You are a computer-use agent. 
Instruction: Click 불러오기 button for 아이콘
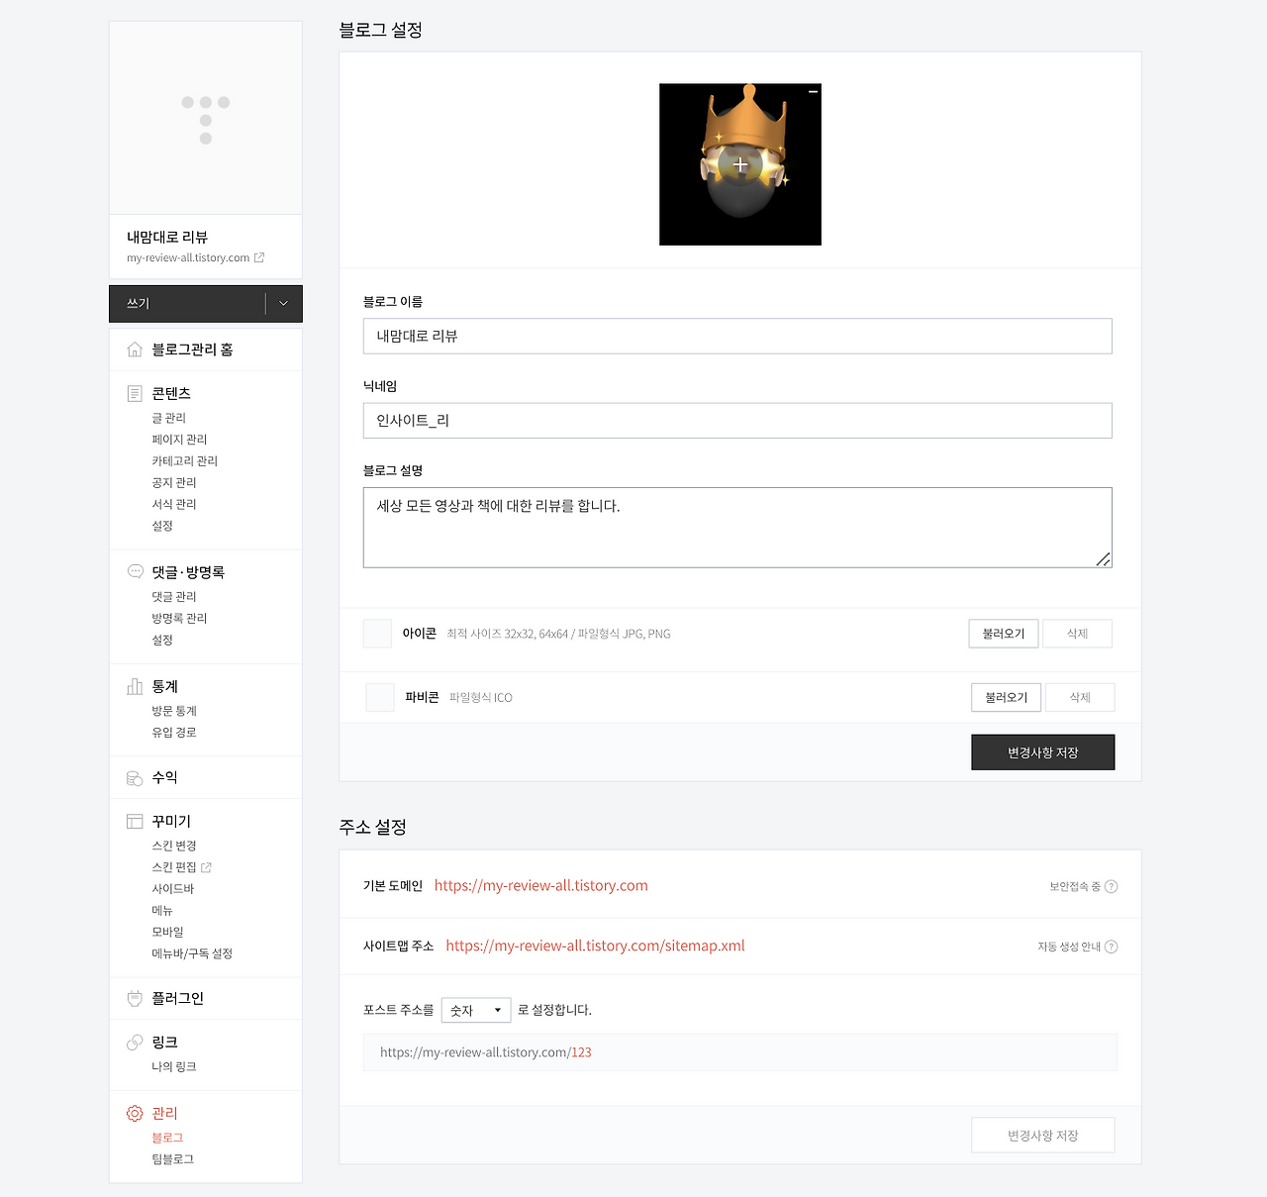coord(1004,634)
